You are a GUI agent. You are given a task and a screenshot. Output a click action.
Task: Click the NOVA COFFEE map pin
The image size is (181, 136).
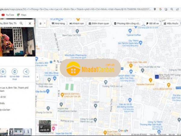pos(62,95)
